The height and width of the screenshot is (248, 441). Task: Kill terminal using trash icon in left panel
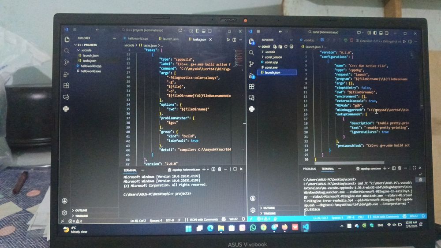coord(220,169)
